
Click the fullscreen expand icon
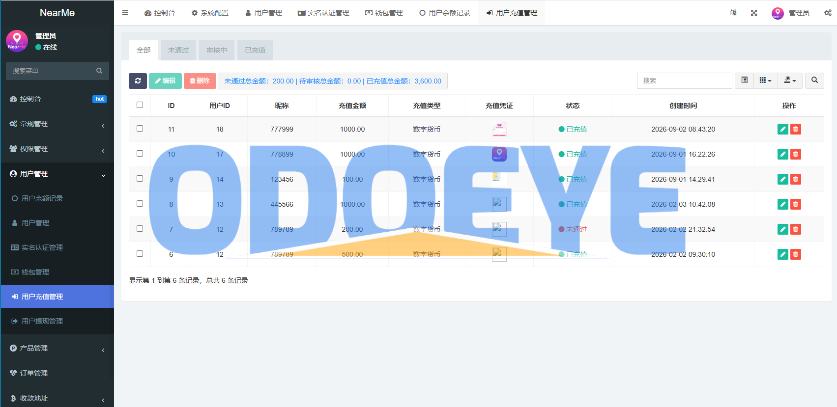click(x=754, y=13)
